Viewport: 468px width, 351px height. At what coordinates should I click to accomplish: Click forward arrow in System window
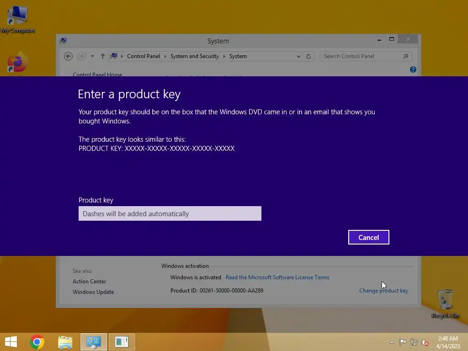pos(81,56)
